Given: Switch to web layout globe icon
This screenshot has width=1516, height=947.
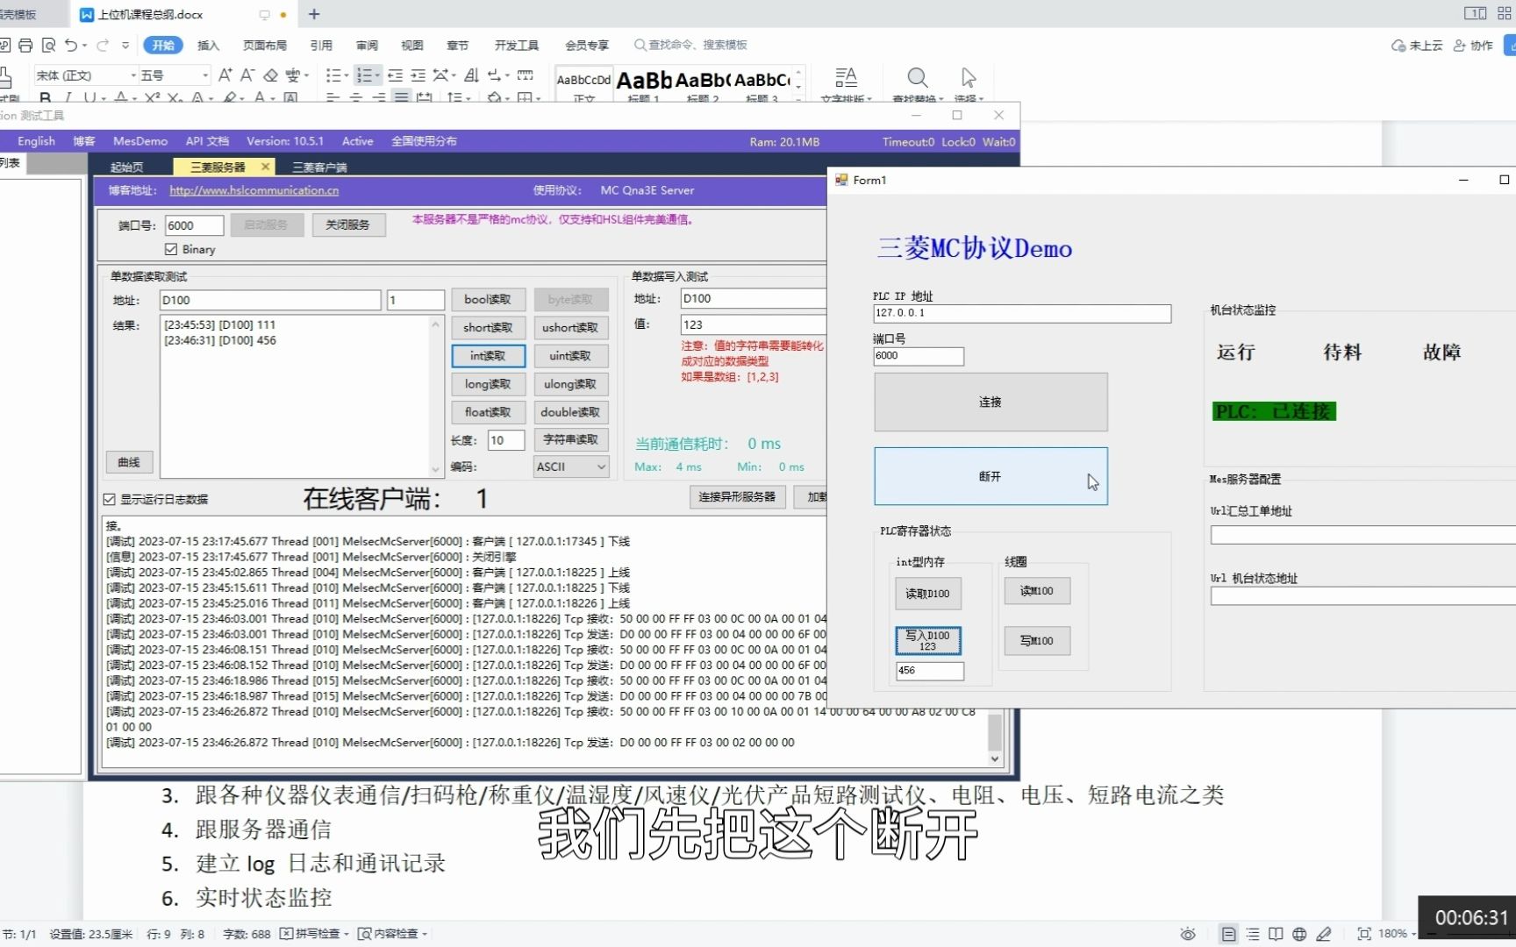Looking at the screenshot, I should click(1299, 934).
